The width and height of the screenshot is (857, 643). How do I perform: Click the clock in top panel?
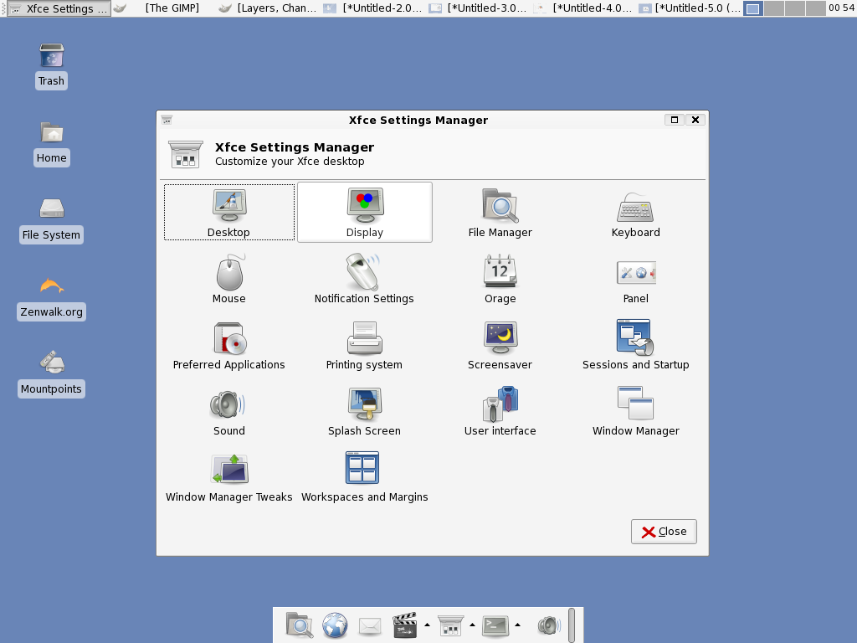[x=841, y=8]
